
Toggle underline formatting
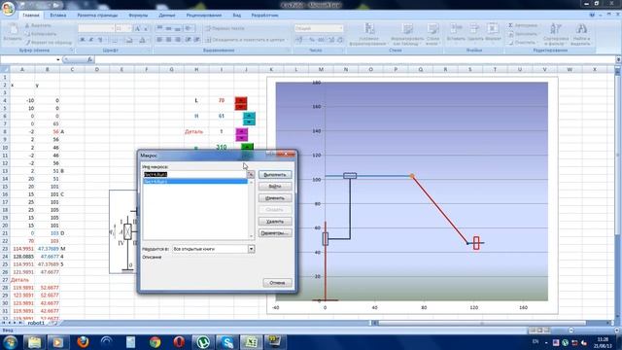tap(100, 40)
